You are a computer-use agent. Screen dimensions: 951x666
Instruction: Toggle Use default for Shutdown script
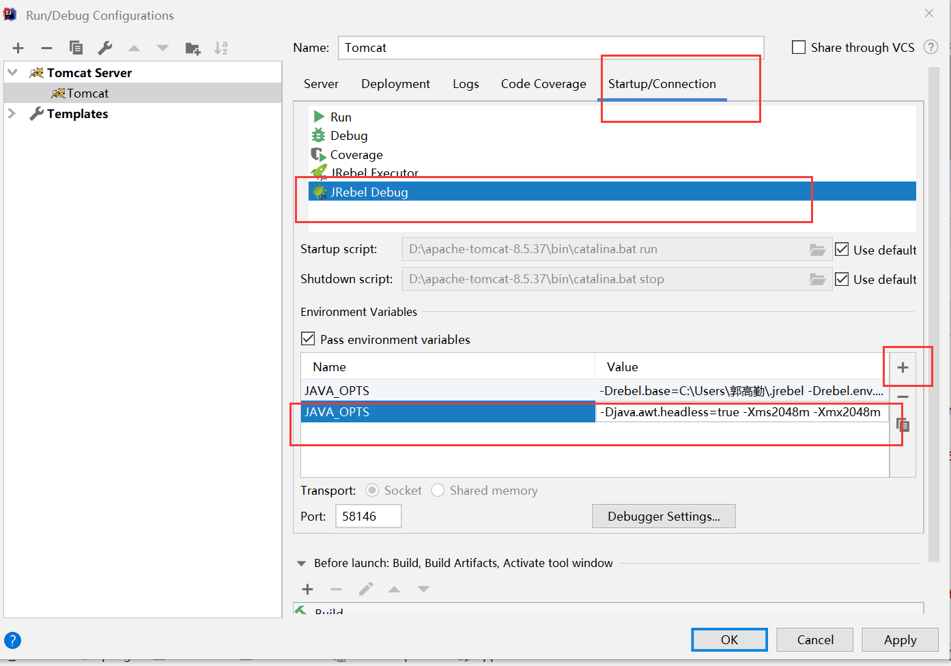click(x=842, y=279)
